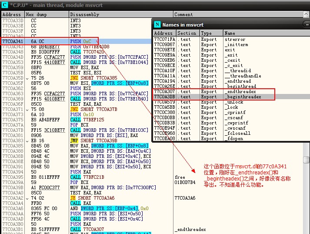
Task: Click the Comment column header
Action: [x=238, y=14]
